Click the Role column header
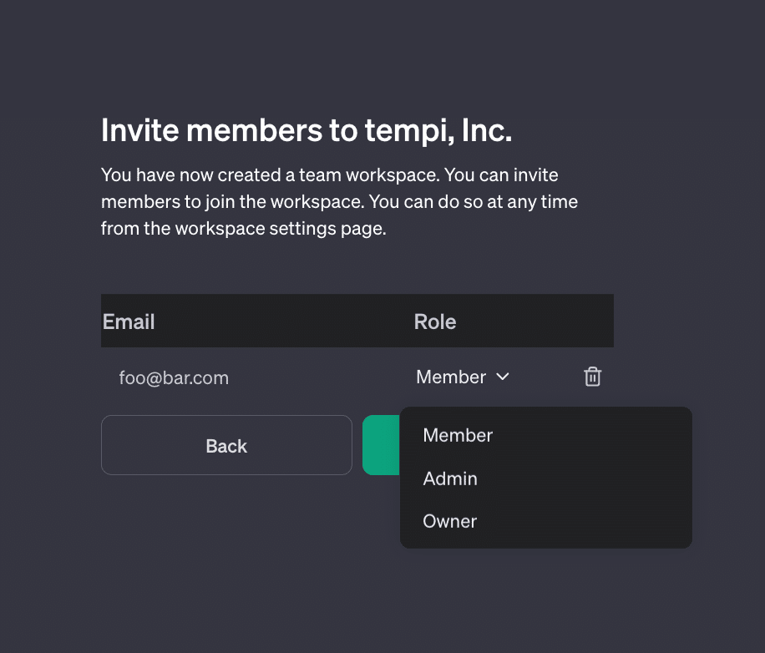 pyautogui.click(x=435, y=321)
